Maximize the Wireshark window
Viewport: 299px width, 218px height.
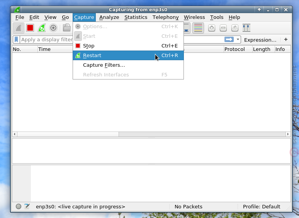(x=277, y=10)
